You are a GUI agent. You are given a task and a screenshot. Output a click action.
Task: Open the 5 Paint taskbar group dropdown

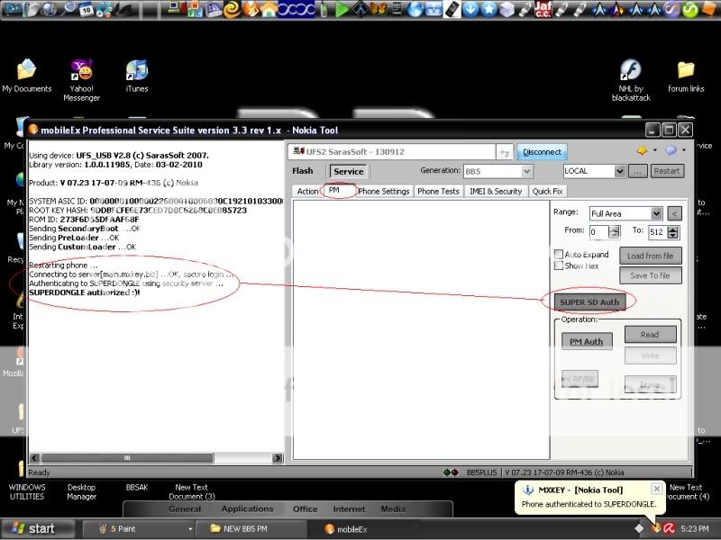pyautogui.click(x=190, y=529)
